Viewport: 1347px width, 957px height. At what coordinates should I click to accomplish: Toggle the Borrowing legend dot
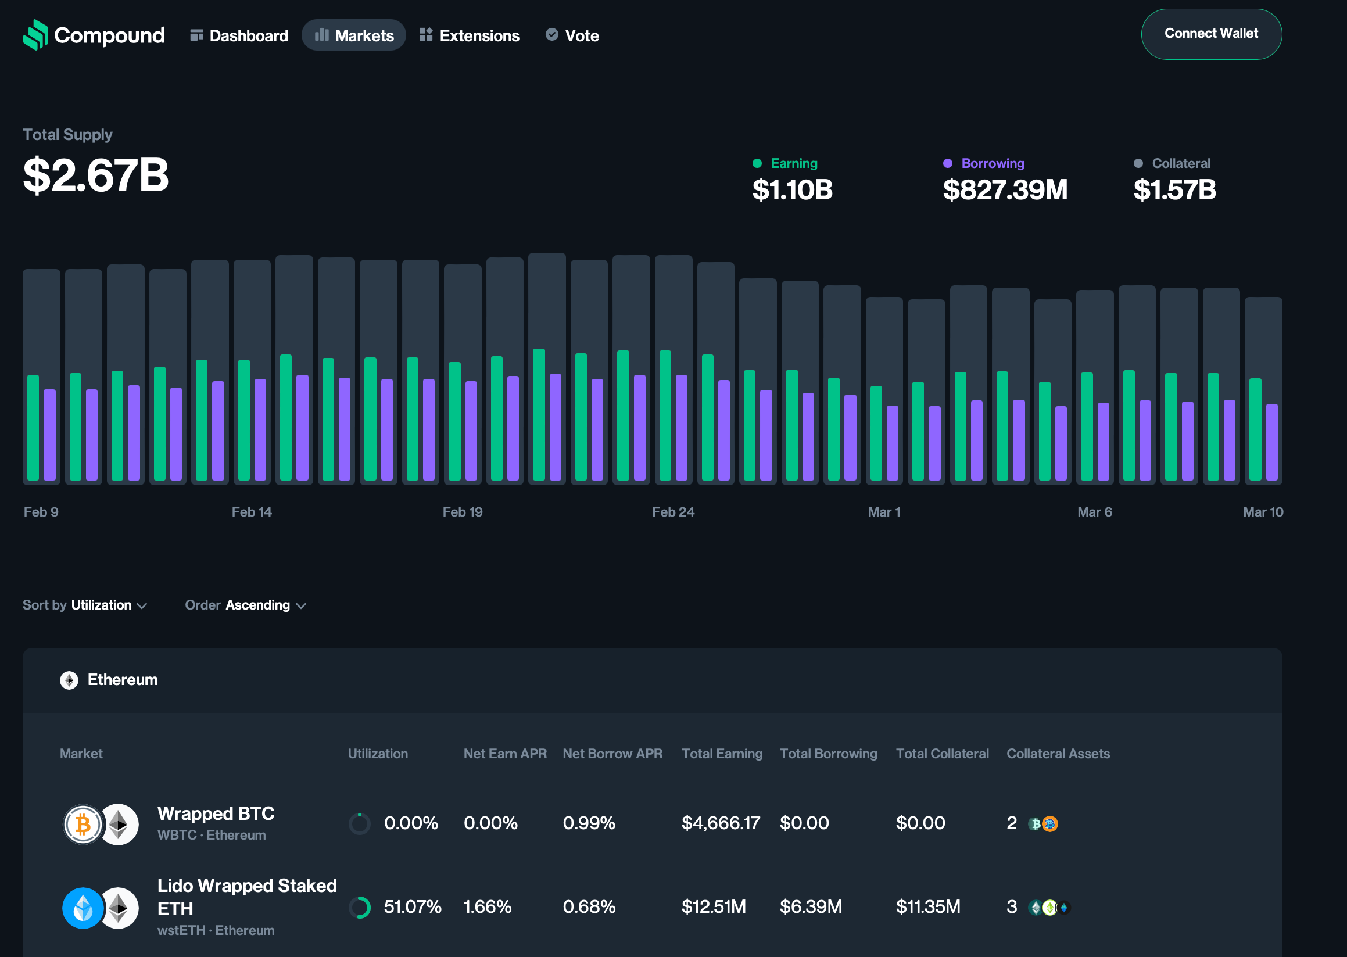pos(948,163)
